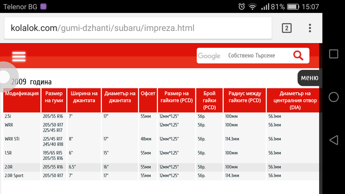Select the '1.5R' modification cell
Image resolution: width=345 pixels, height=194 pixels.
point(8,153)
